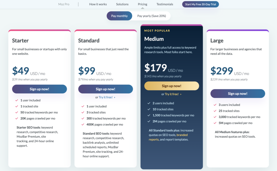
Task: Open the Solutions nav item
Action: click(x=122, y=4)
